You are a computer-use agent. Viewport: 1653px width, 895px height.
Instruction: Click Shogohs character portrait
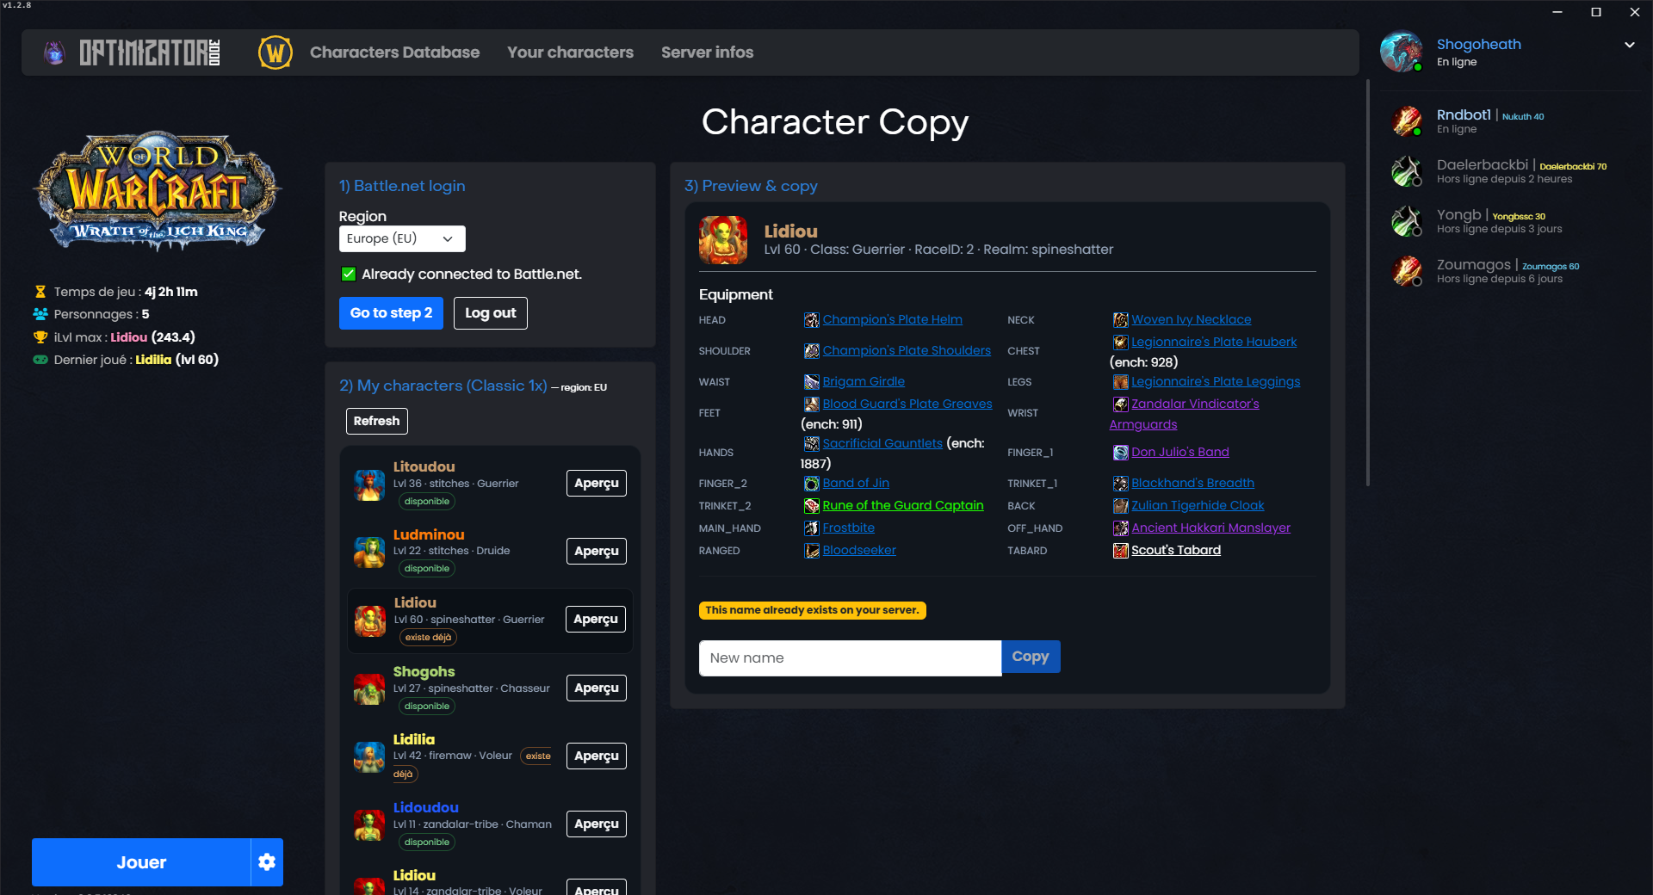pos(369,689)
